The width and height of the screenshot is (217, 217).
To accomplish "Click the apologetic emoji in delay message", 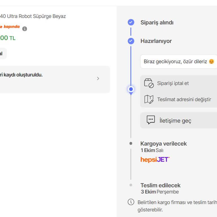I will click(211, 61).
